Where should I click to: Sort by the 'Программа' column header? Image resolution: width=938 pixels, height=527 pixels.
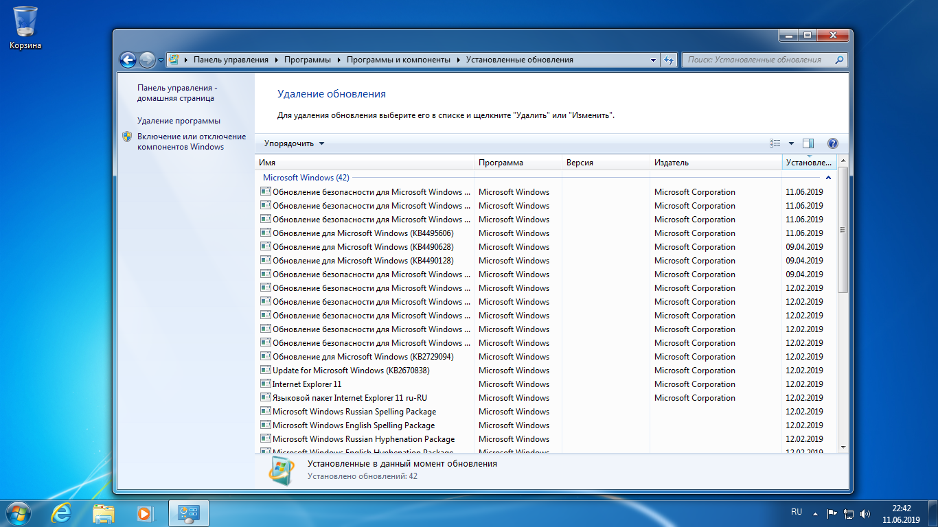(518, 163)
